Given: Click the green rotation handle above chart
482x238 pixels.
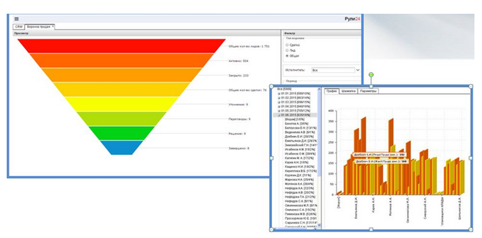Looking at the screenshot, I should pyautogui.click(x=371, y=75).
